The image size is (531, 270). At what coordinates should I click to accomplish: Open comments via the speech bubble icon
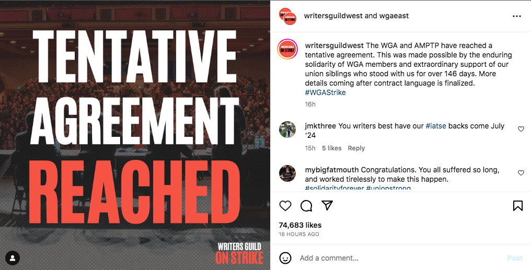coord(306,206)
